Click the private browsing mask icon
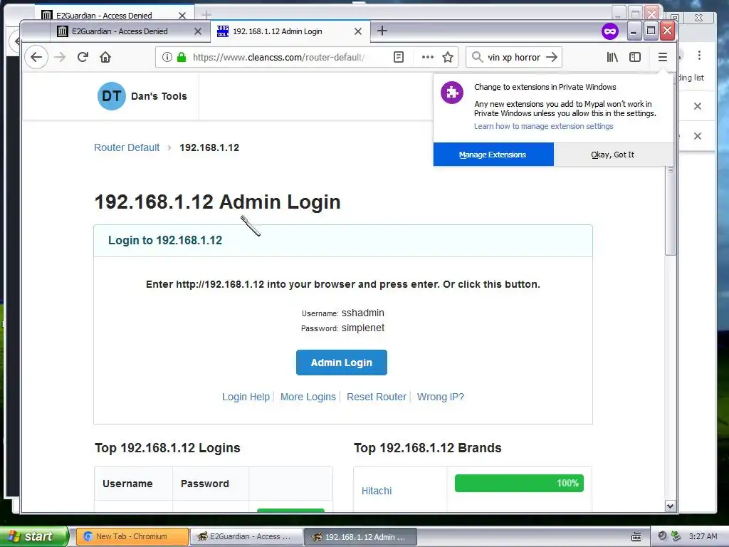The width and height of the screenshot is (729, 547). coord(610,31)
